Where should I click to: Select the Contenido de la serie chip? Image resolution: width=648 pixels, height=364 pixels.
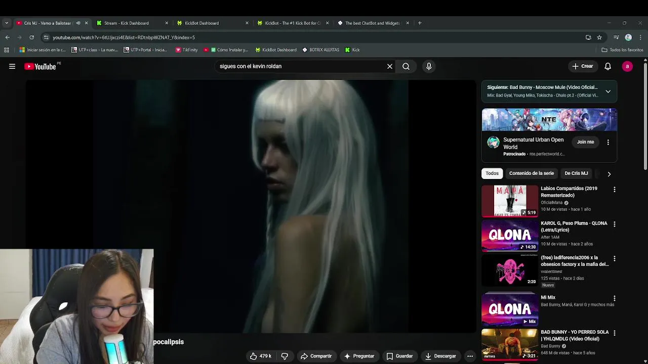click(531, 173)
